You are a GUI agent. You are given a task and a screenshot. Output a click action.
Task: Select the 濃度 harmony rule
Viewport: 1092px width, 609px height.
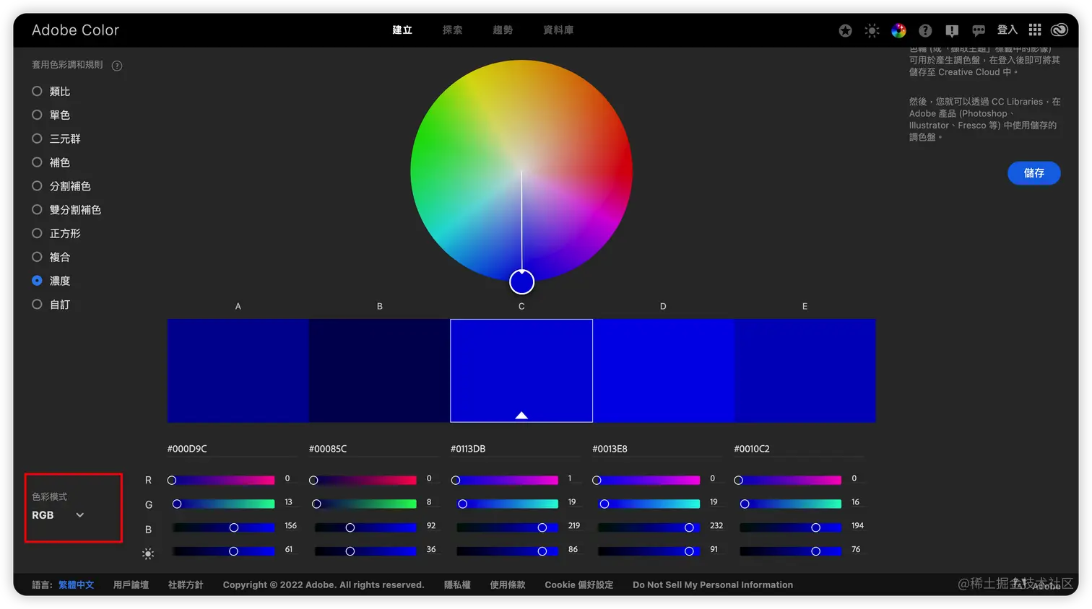pos(51,281)
